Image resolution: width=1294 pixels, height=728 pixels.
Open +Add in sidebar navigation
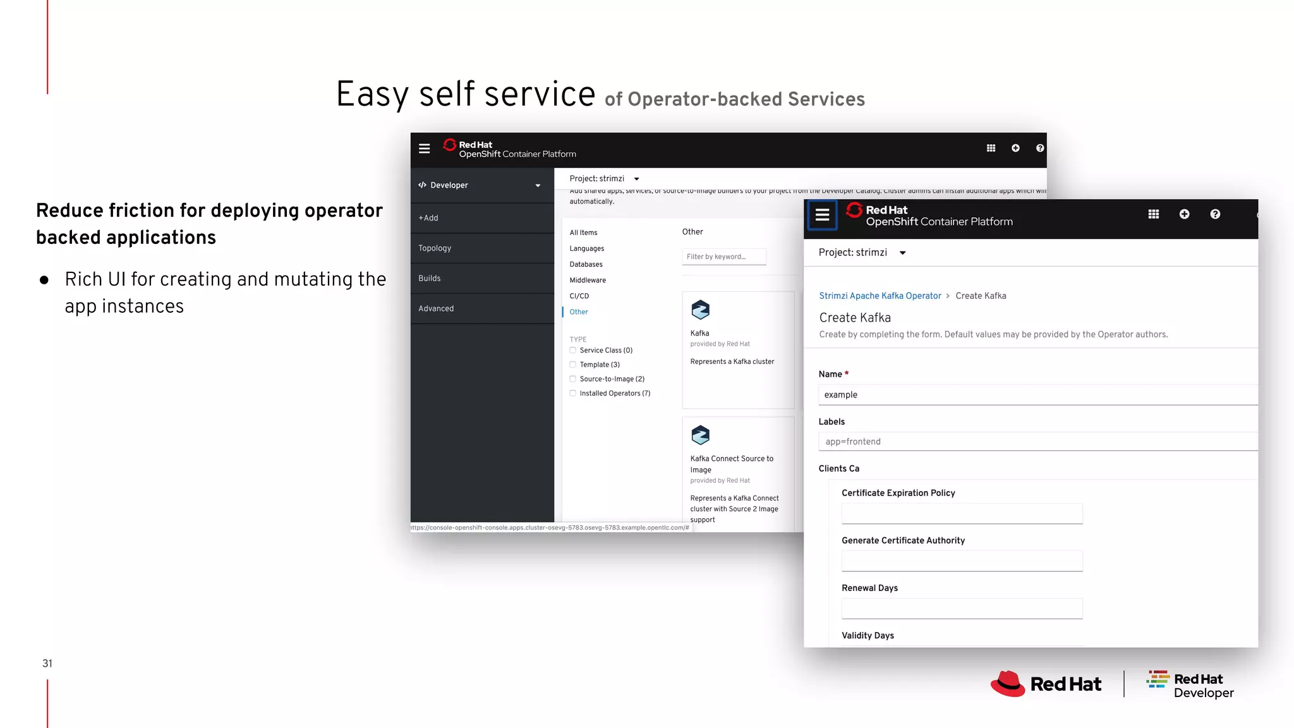point(482,218)
